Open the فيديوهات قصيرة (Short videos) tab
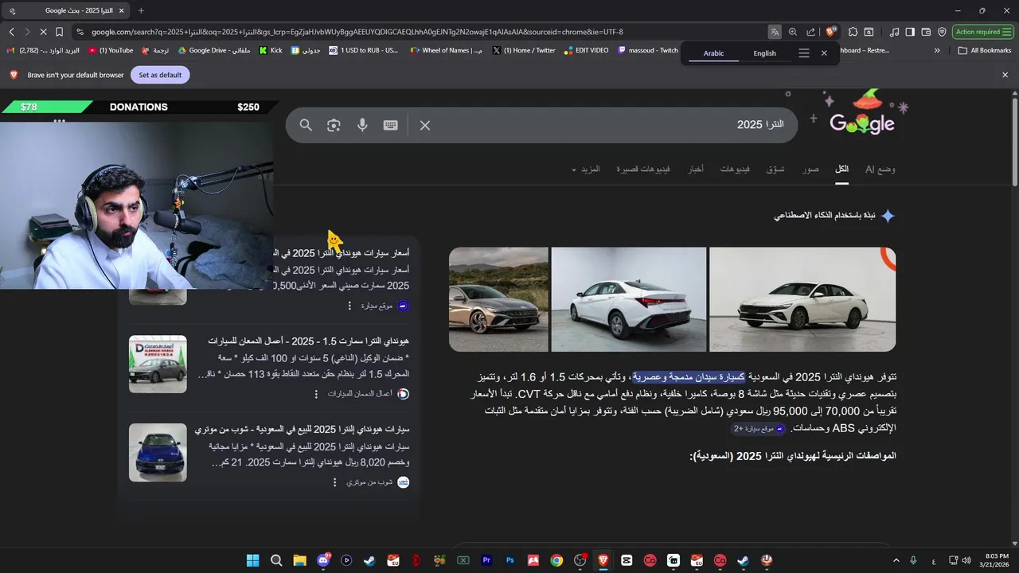Screen dimensions: 1019x573 [x=643, y=170]
